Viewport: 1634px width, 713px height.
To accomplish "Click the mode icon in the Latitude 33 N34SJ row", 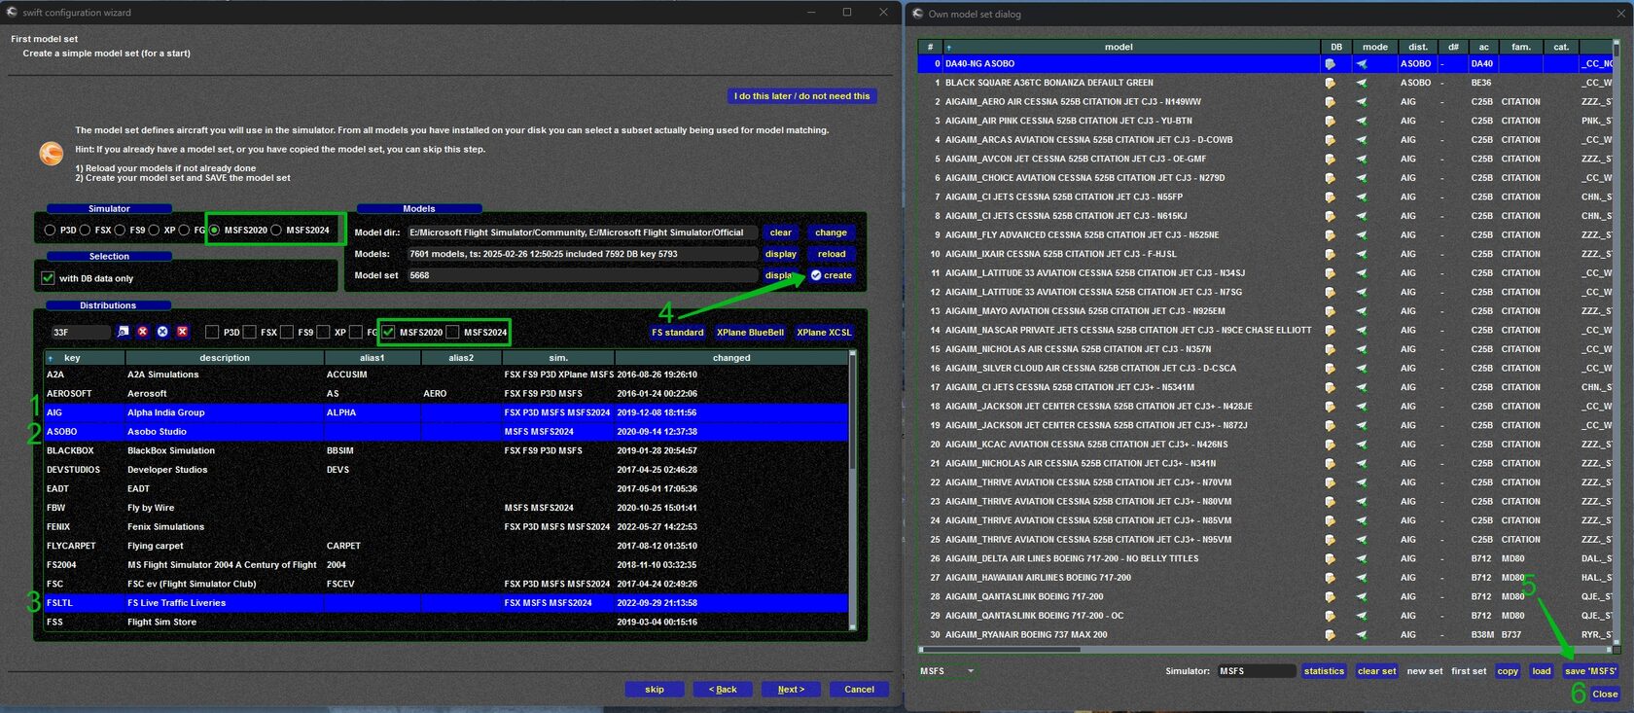I will 1362,273.
